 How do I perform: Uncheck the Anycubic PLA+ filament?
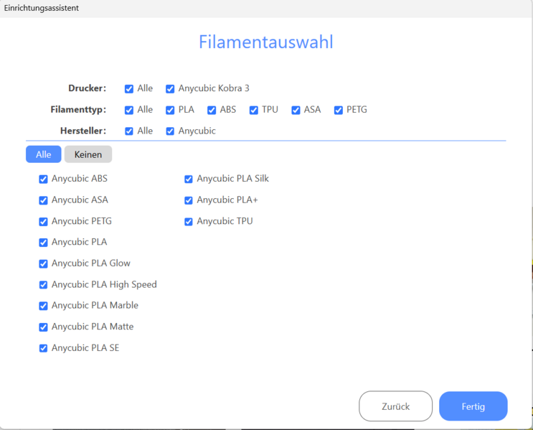point(189,200)
